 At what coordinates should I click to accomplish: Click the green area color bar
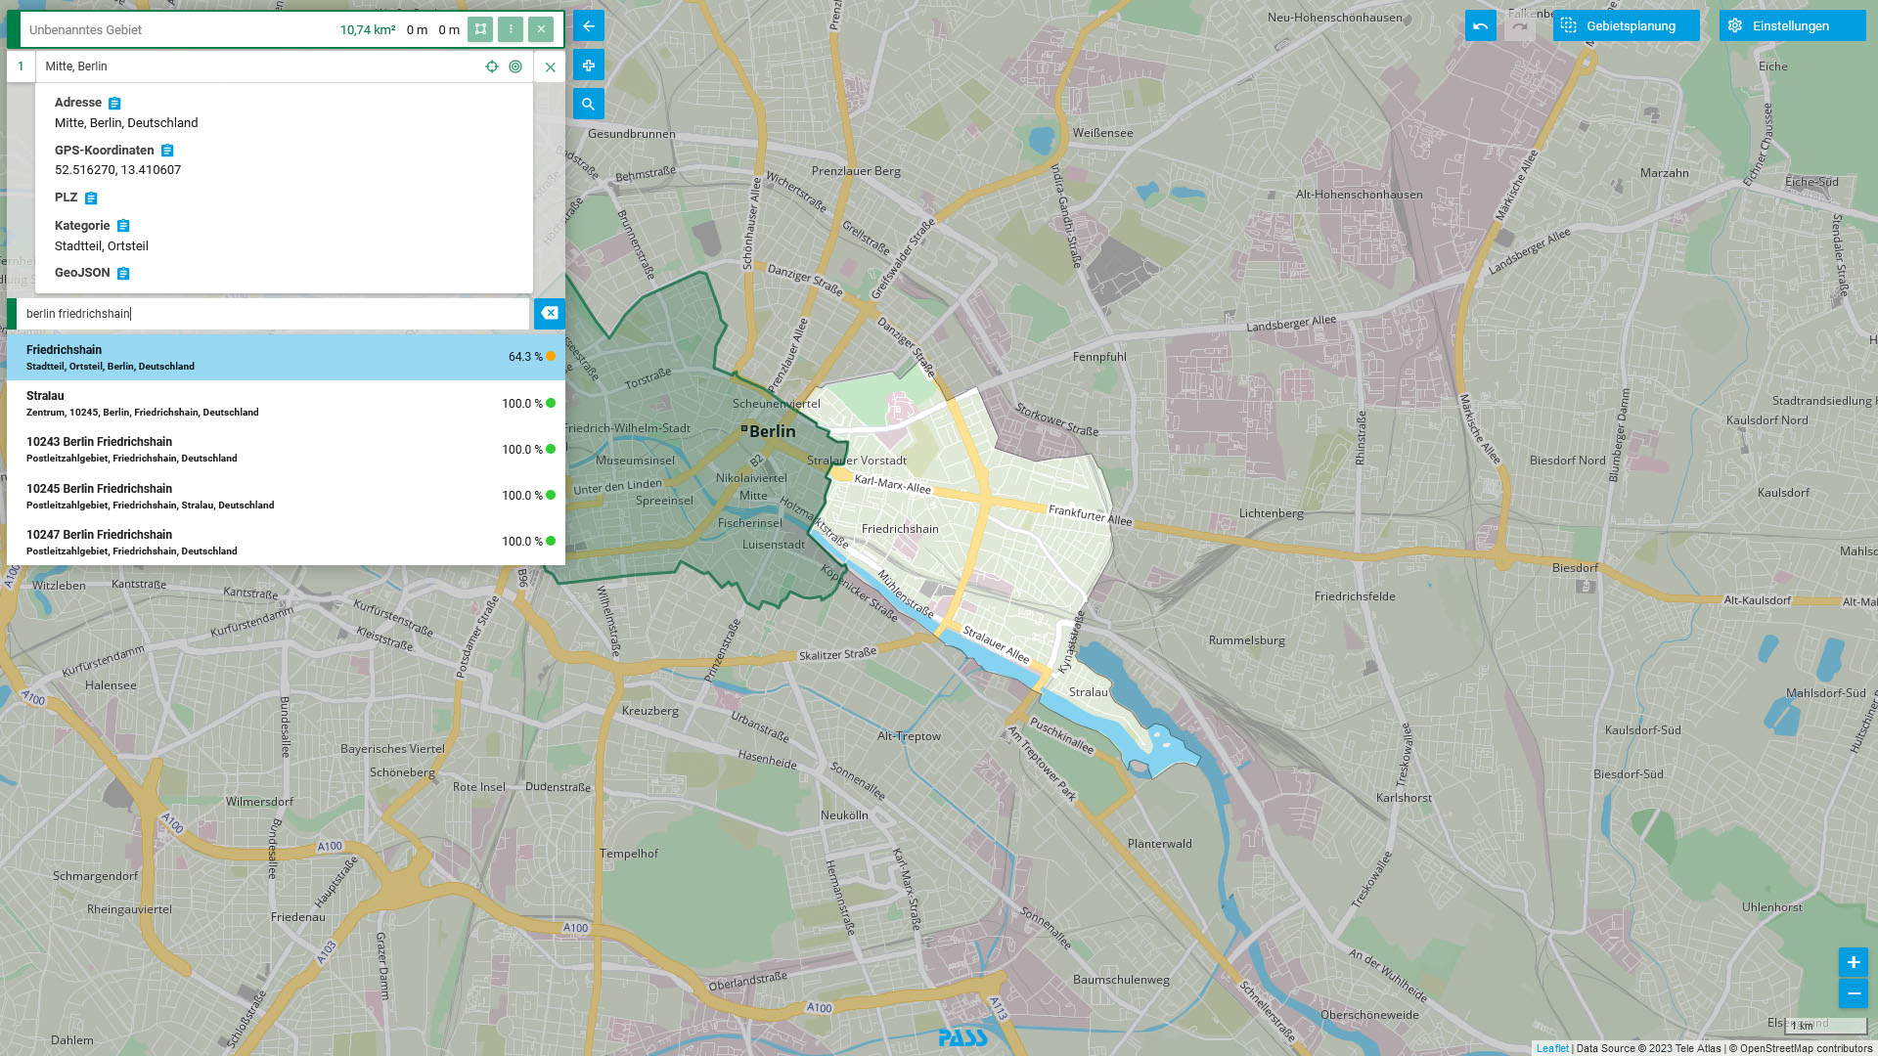(x=14, y=29)
